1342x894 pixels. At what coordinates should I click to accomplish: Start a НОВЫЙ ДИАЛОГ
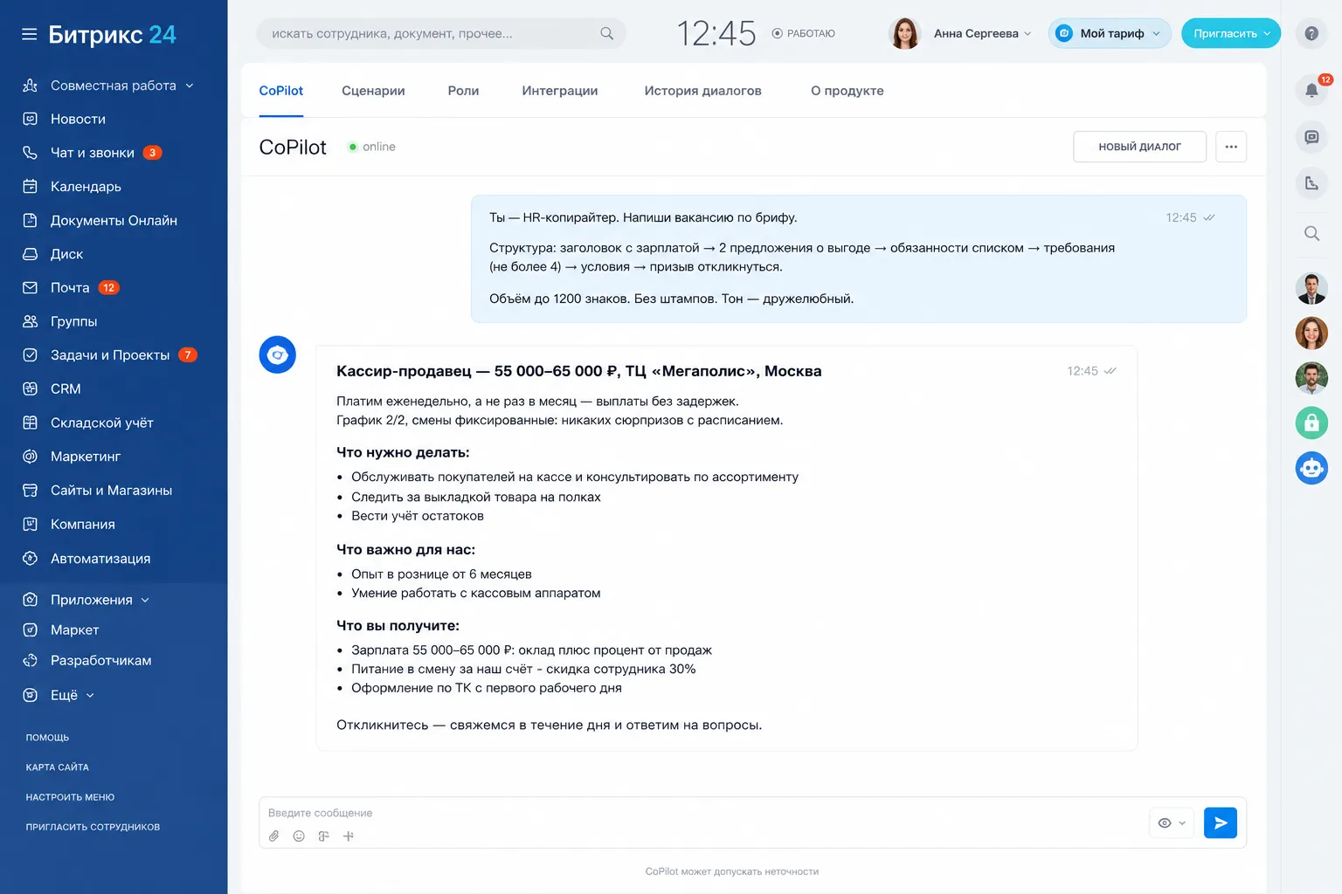click(x=1139, y=147)
